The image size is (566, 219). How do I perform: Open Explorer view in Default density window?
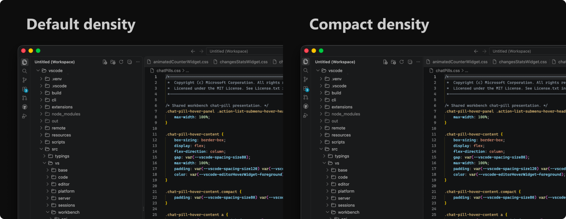(x=25, y=62)
